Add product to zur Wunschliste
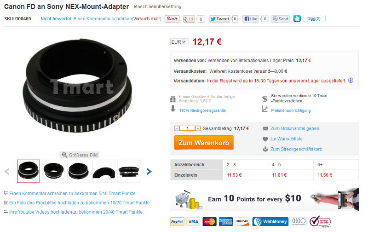 click(286, 139)
